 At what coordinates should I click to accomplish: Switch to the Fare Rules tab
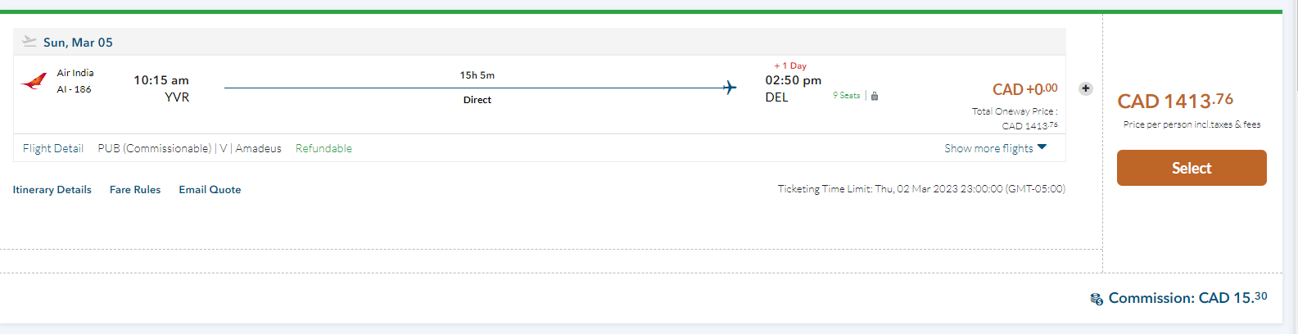[135, 190]
